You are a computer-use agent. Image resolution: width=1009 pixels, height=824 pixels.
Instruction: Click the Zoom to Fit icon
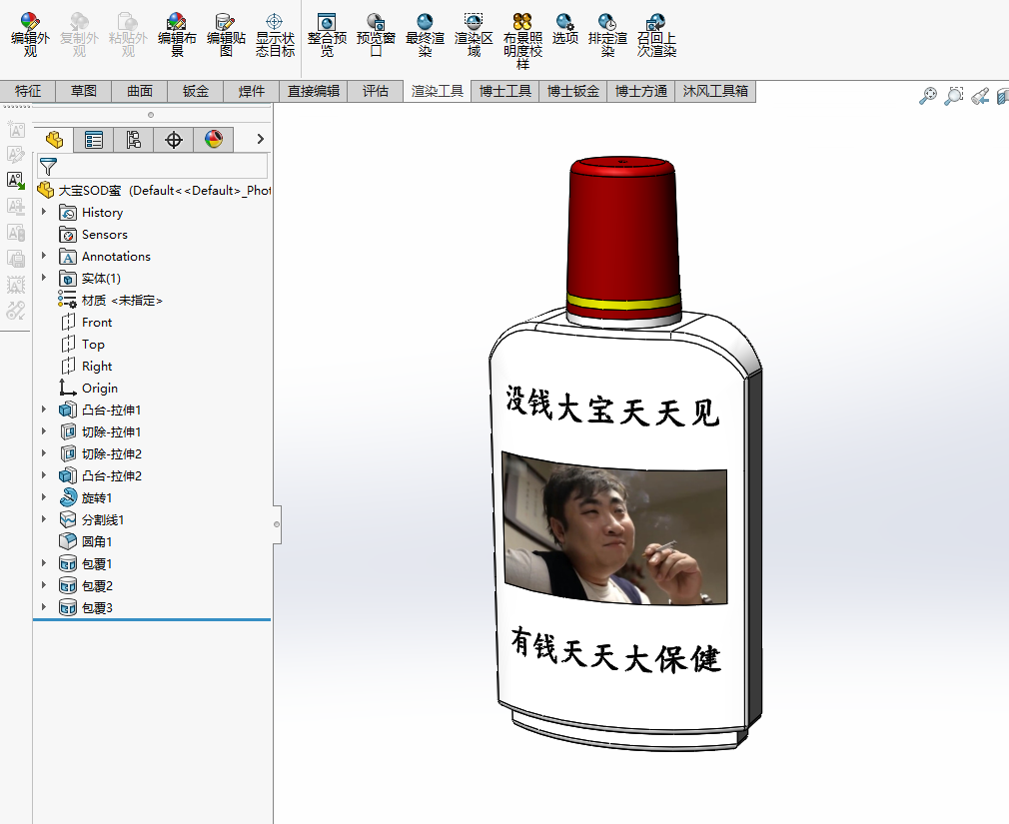tap(927, 97)
